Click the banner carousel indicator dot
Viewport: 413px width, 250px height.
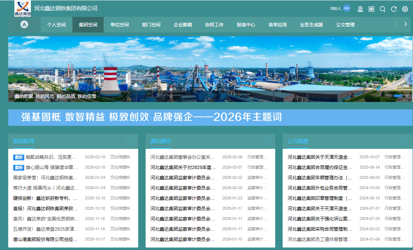tap(398, 96)
